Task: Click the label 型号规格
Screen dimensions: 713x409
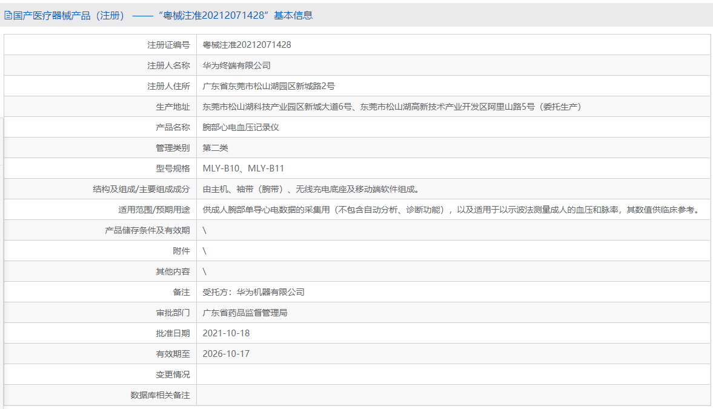Action: (173, 168)
